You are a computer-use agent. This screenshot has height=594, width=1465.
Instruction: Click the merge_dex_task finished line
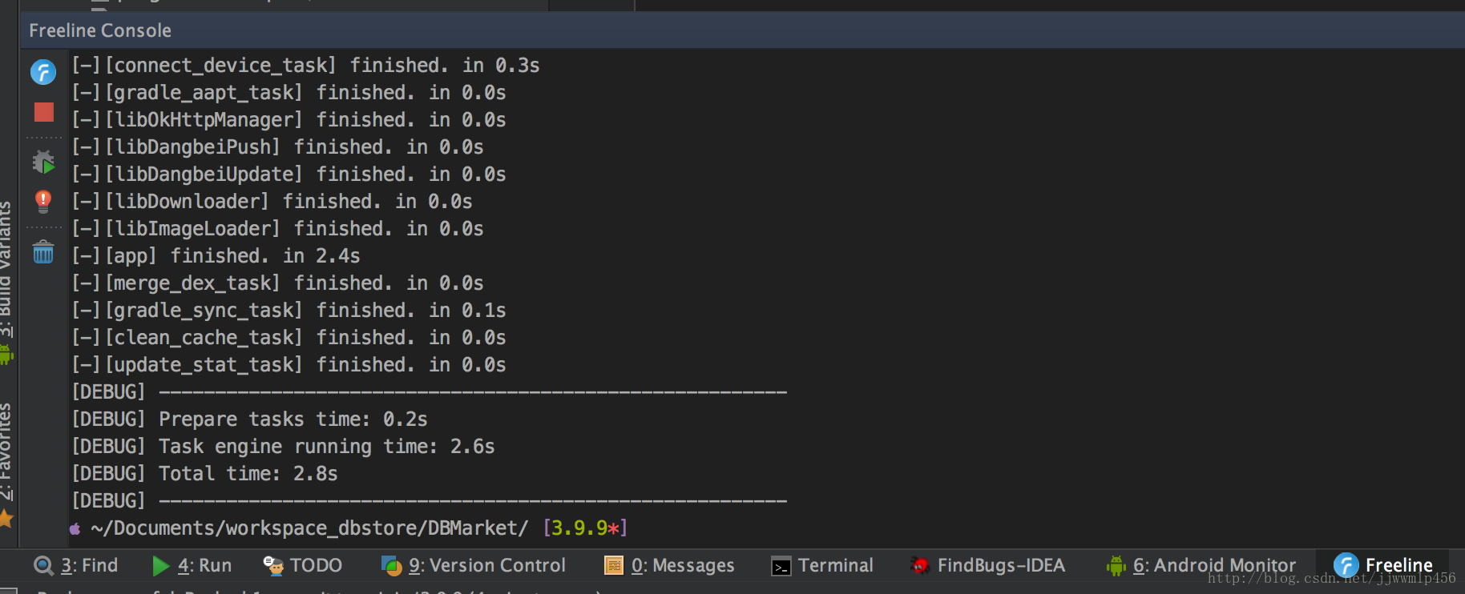click(277, 283)
